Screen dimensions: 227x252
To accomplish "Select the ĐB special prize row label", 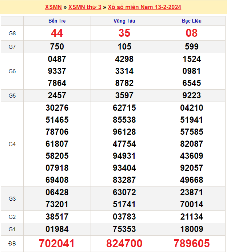I will pyautogui.click(x=12, y=243).
